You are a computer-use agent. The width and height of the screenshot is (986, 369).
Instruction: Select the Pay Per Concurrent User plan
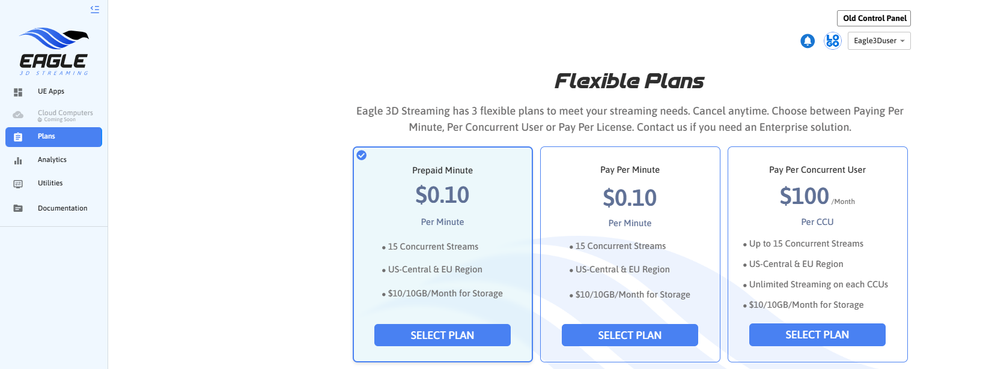click(x=817, y=335)
